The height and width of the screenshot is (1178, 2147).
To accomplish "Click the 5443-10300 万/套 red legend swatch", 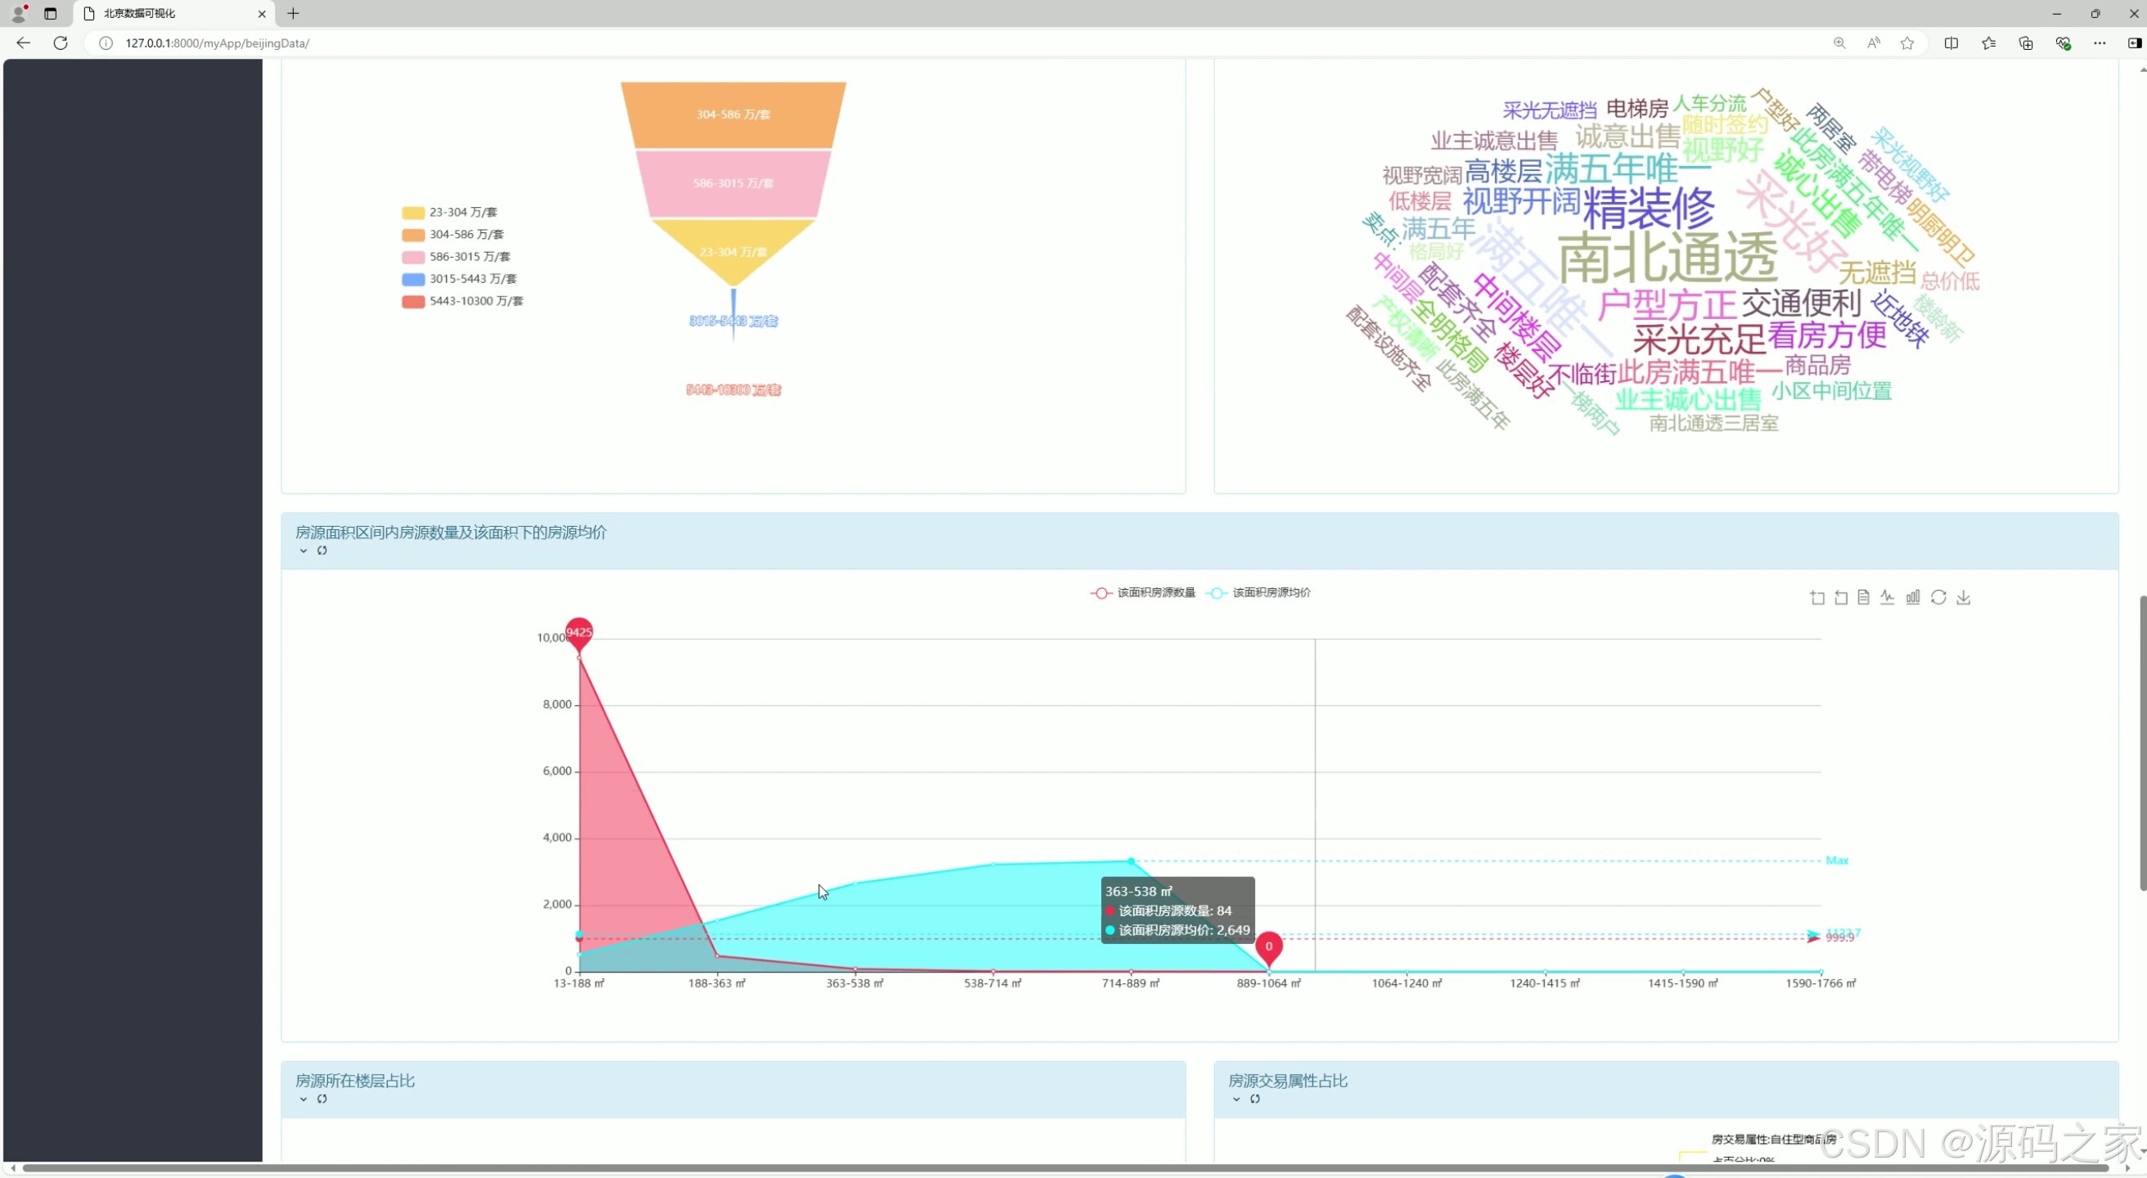I will point(412,302).
